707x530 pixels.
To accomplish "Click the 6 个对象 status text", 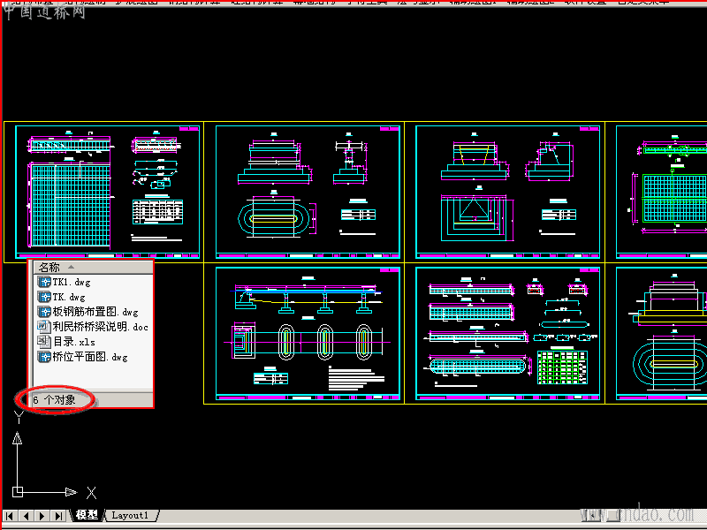I will pyautogui.click(x=55, y=400).
